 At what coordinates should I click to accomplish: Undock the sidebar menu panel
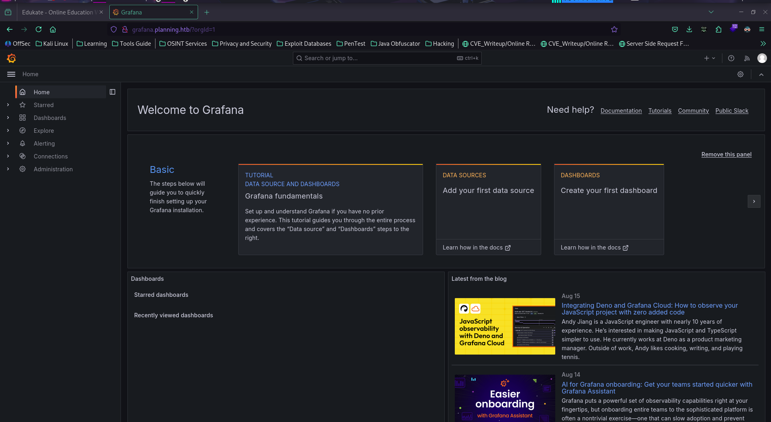click(112, 92)
